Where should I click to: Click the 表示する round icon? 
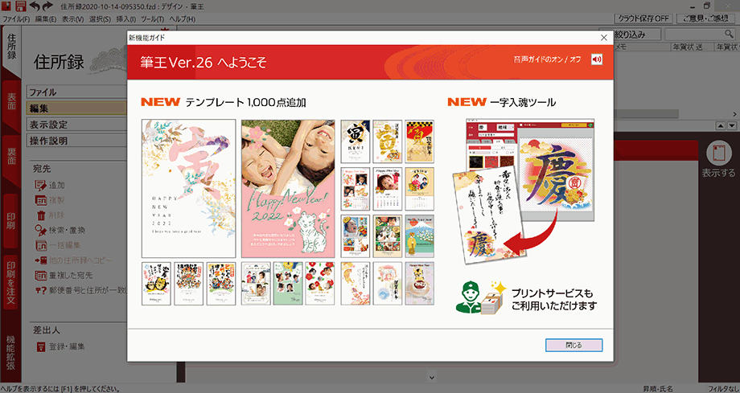pos(719,154)
